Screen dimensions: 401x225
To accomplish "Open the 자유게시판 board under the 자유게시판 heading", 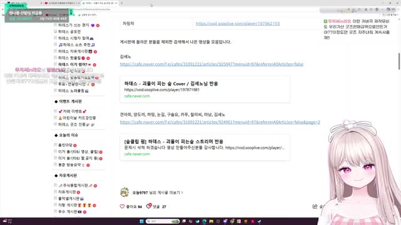I will click(x=67, y=192).
